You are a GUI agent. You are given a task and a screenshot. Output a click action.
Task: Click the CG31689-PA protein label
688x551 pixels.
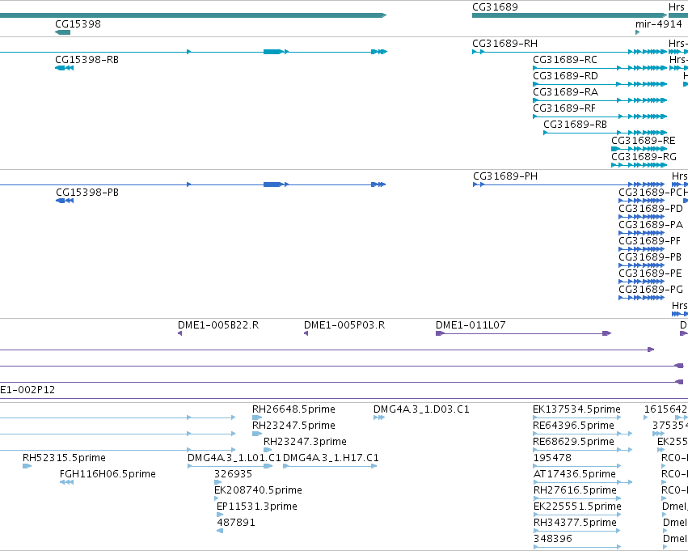(x=651, y=225)
